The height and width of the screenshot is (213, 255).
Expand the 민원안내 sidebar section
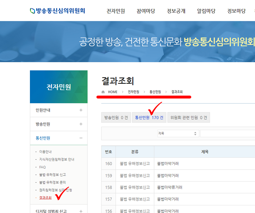click(81, 110)
